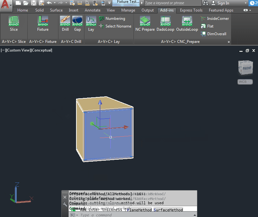Create a new drawing via New icon
Image resolution: width=258 pixels, height=217 pixels.
[18, 3]
